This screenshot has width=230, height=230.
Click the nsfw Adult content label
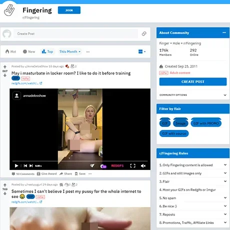pyautogui.click(x=174, y=73)
